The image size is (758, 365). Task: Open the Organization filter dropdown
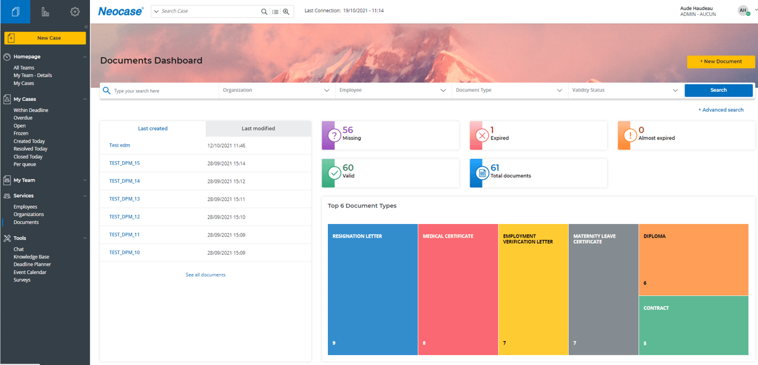coord(275,90)
